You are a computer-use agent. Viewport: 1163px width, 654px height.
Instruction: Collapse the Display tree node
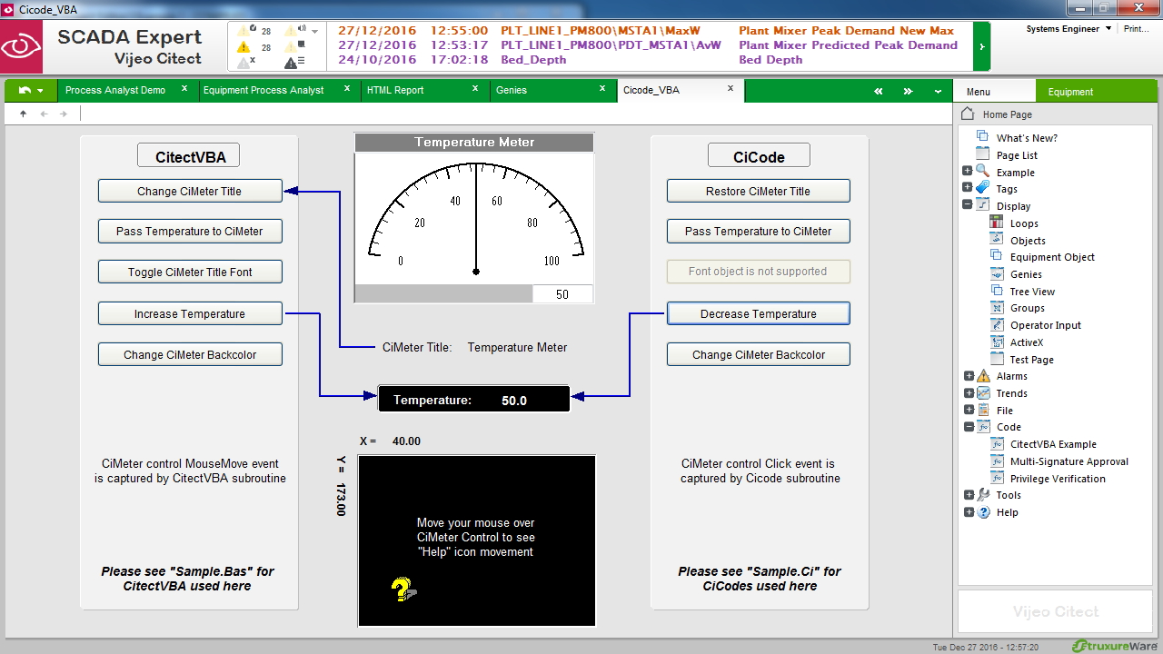(969, 205)
